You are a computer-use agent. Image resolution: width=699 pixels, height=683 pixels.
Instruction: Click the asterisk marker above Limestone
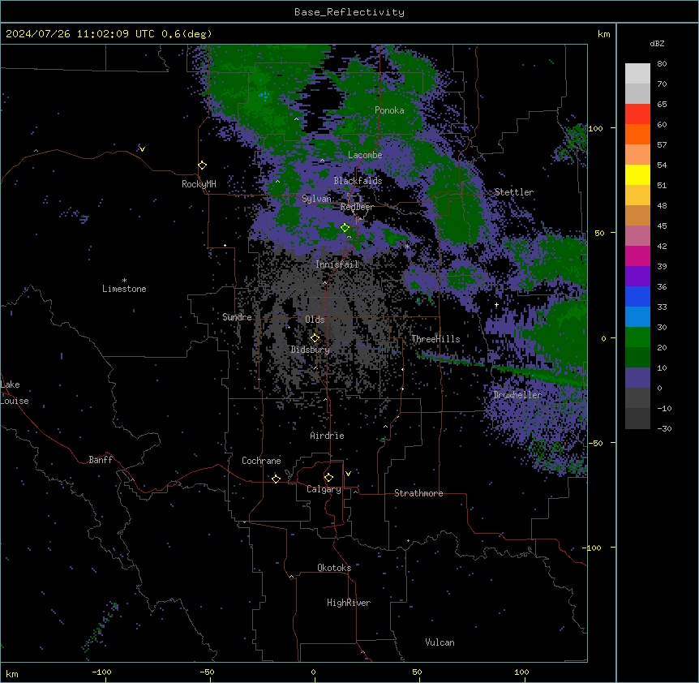124,281
